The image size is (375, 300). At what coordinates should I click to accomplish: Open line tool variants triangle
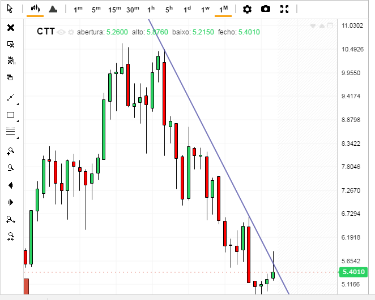coord(18,104)
